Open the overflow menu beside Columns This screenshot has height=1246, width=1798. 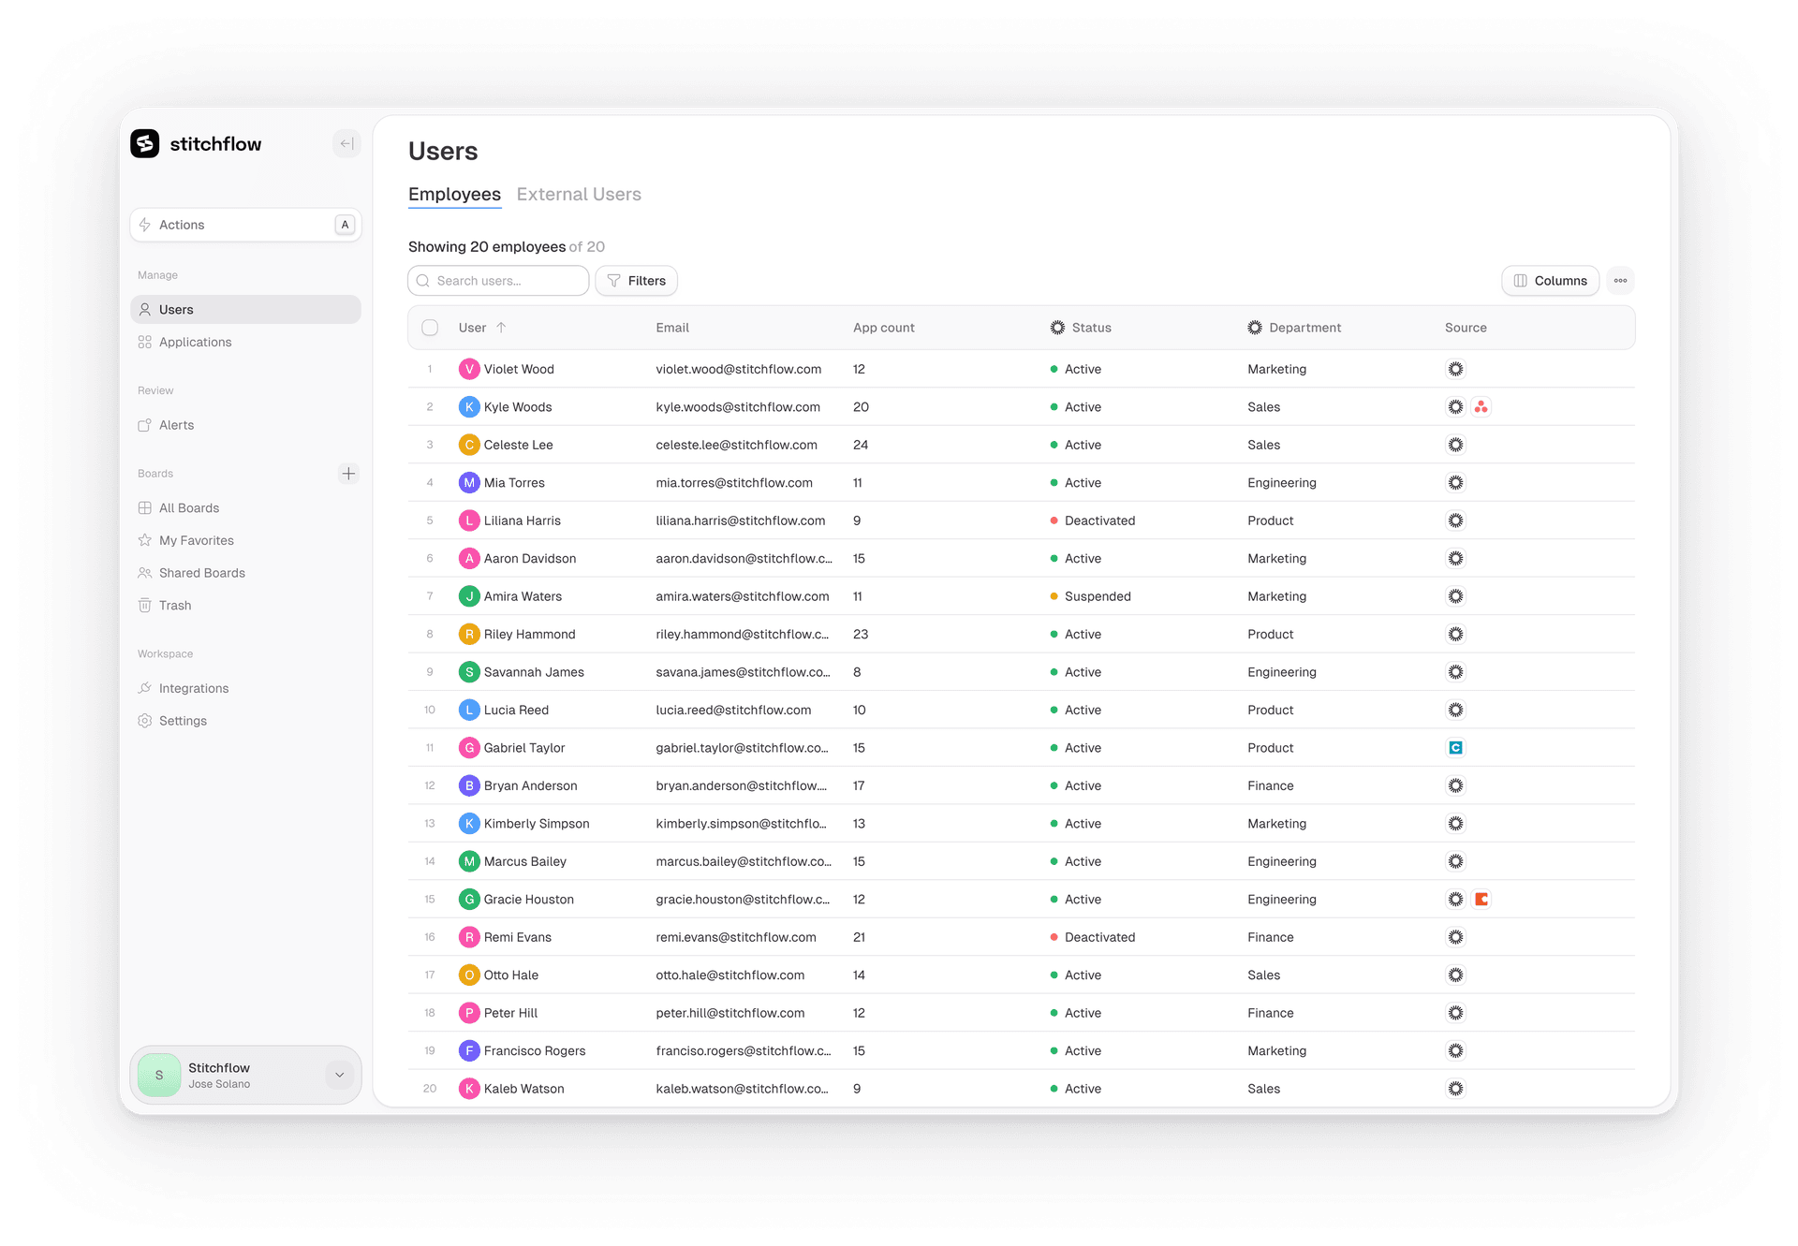pyautogui.click(x=1621, y=280)
